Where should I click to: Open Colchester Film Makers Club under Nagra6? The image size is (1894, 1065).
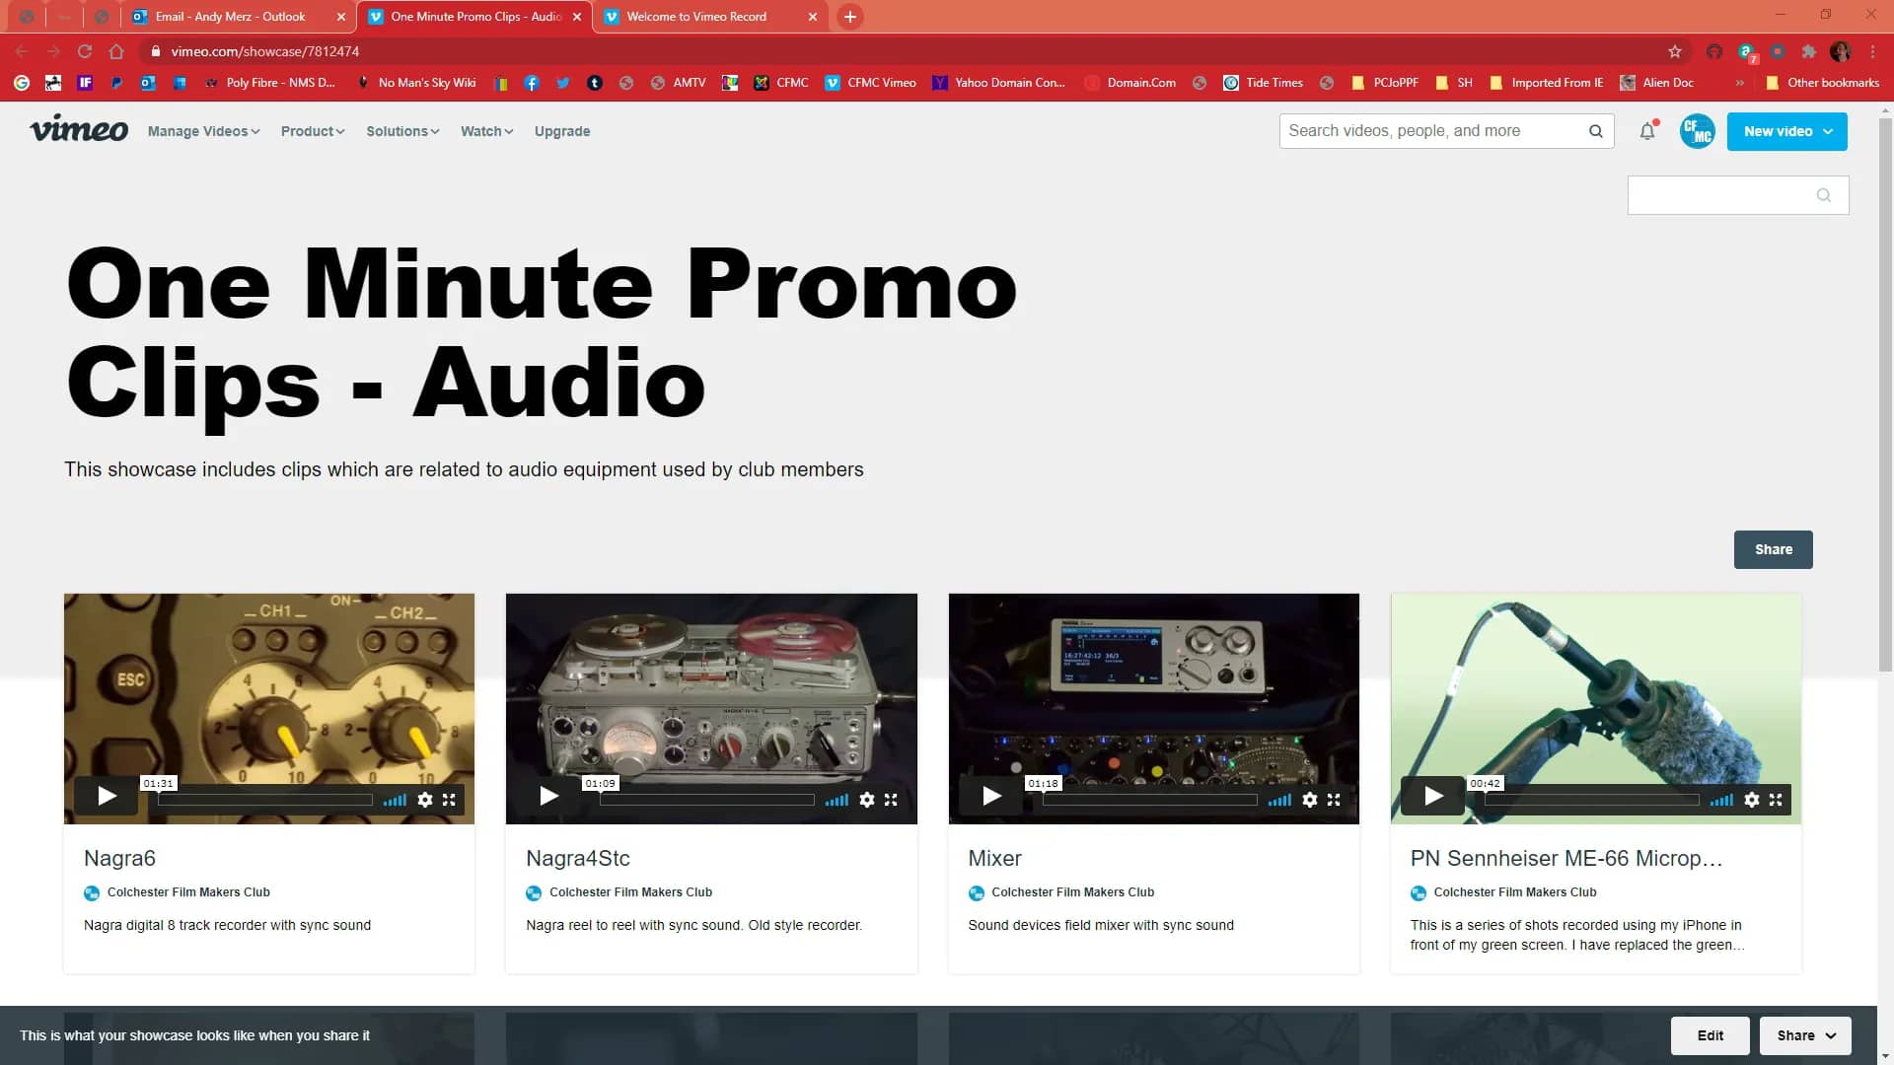point(188,892)
